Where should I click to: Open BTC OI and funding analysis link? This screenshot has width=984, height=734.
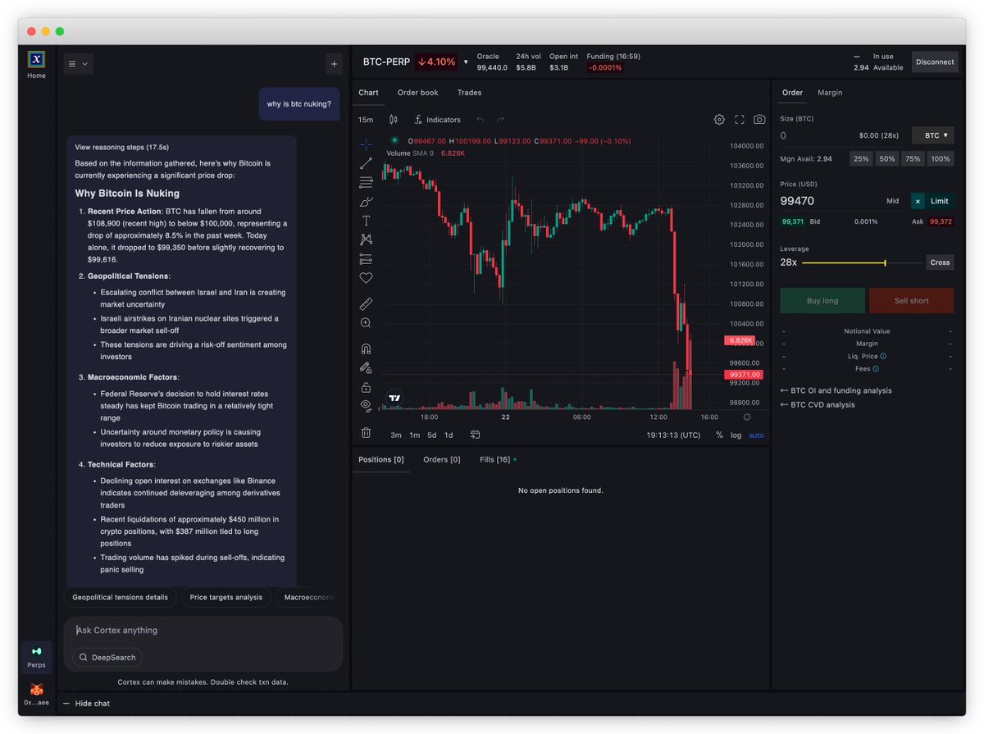836,390
